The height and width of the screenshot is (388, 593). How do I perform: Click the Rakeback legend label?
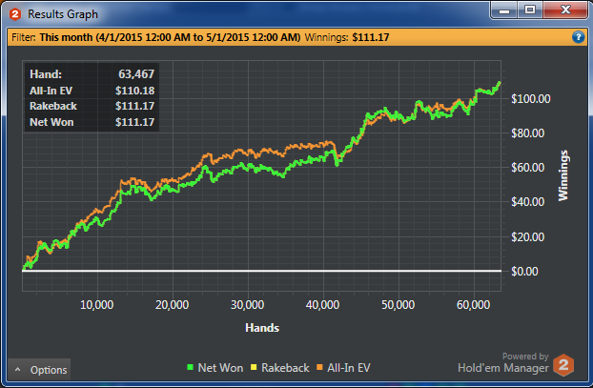pyautogui.click(x=285, y=368)
